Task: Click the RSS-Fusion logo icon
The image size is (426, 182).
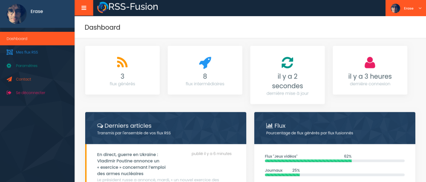Action: point(102,7)
